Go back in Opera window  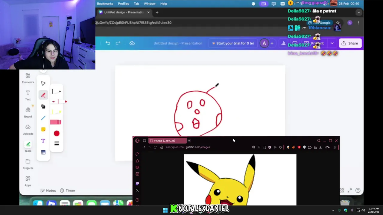point(144,147)
